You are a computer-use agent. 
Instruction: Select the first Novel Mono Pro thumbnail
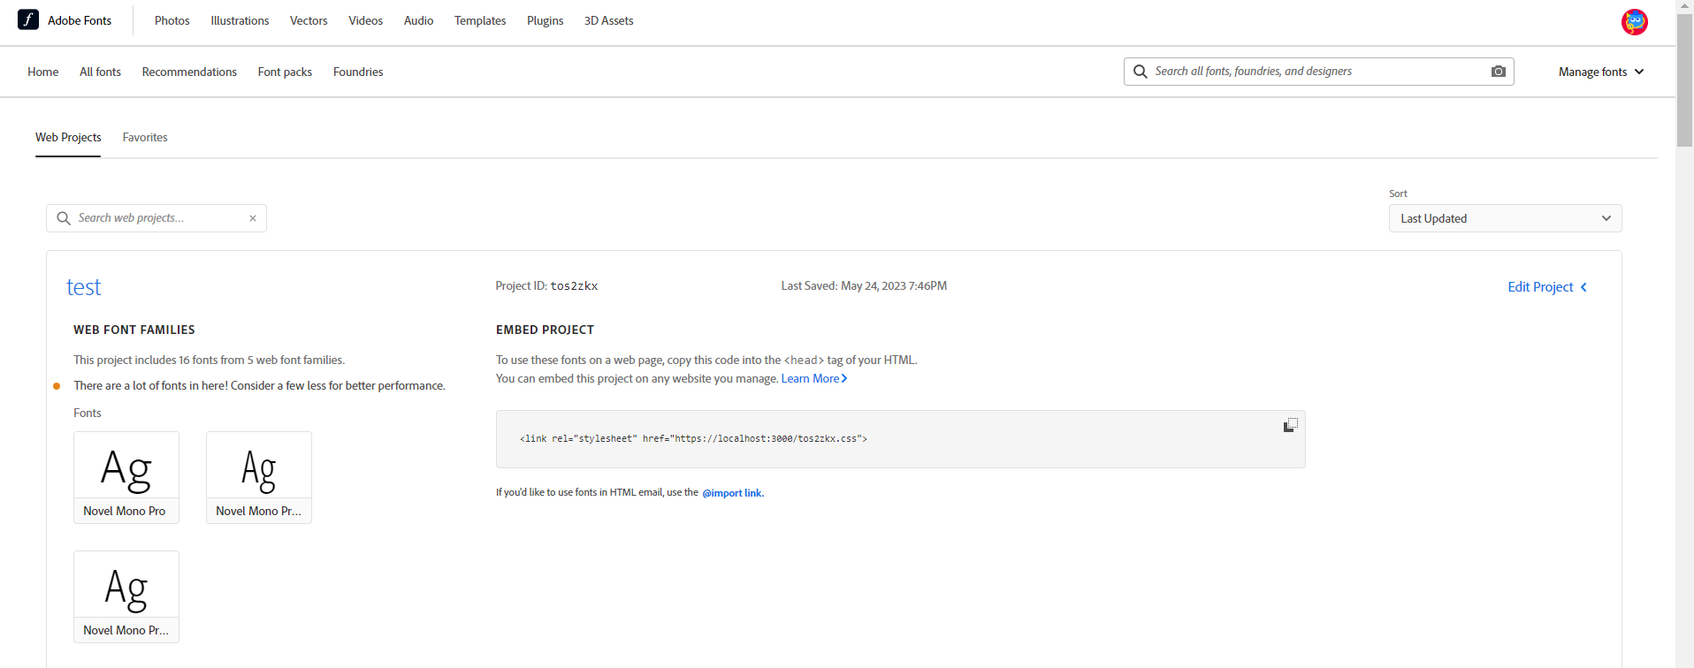tap(126, 477)
